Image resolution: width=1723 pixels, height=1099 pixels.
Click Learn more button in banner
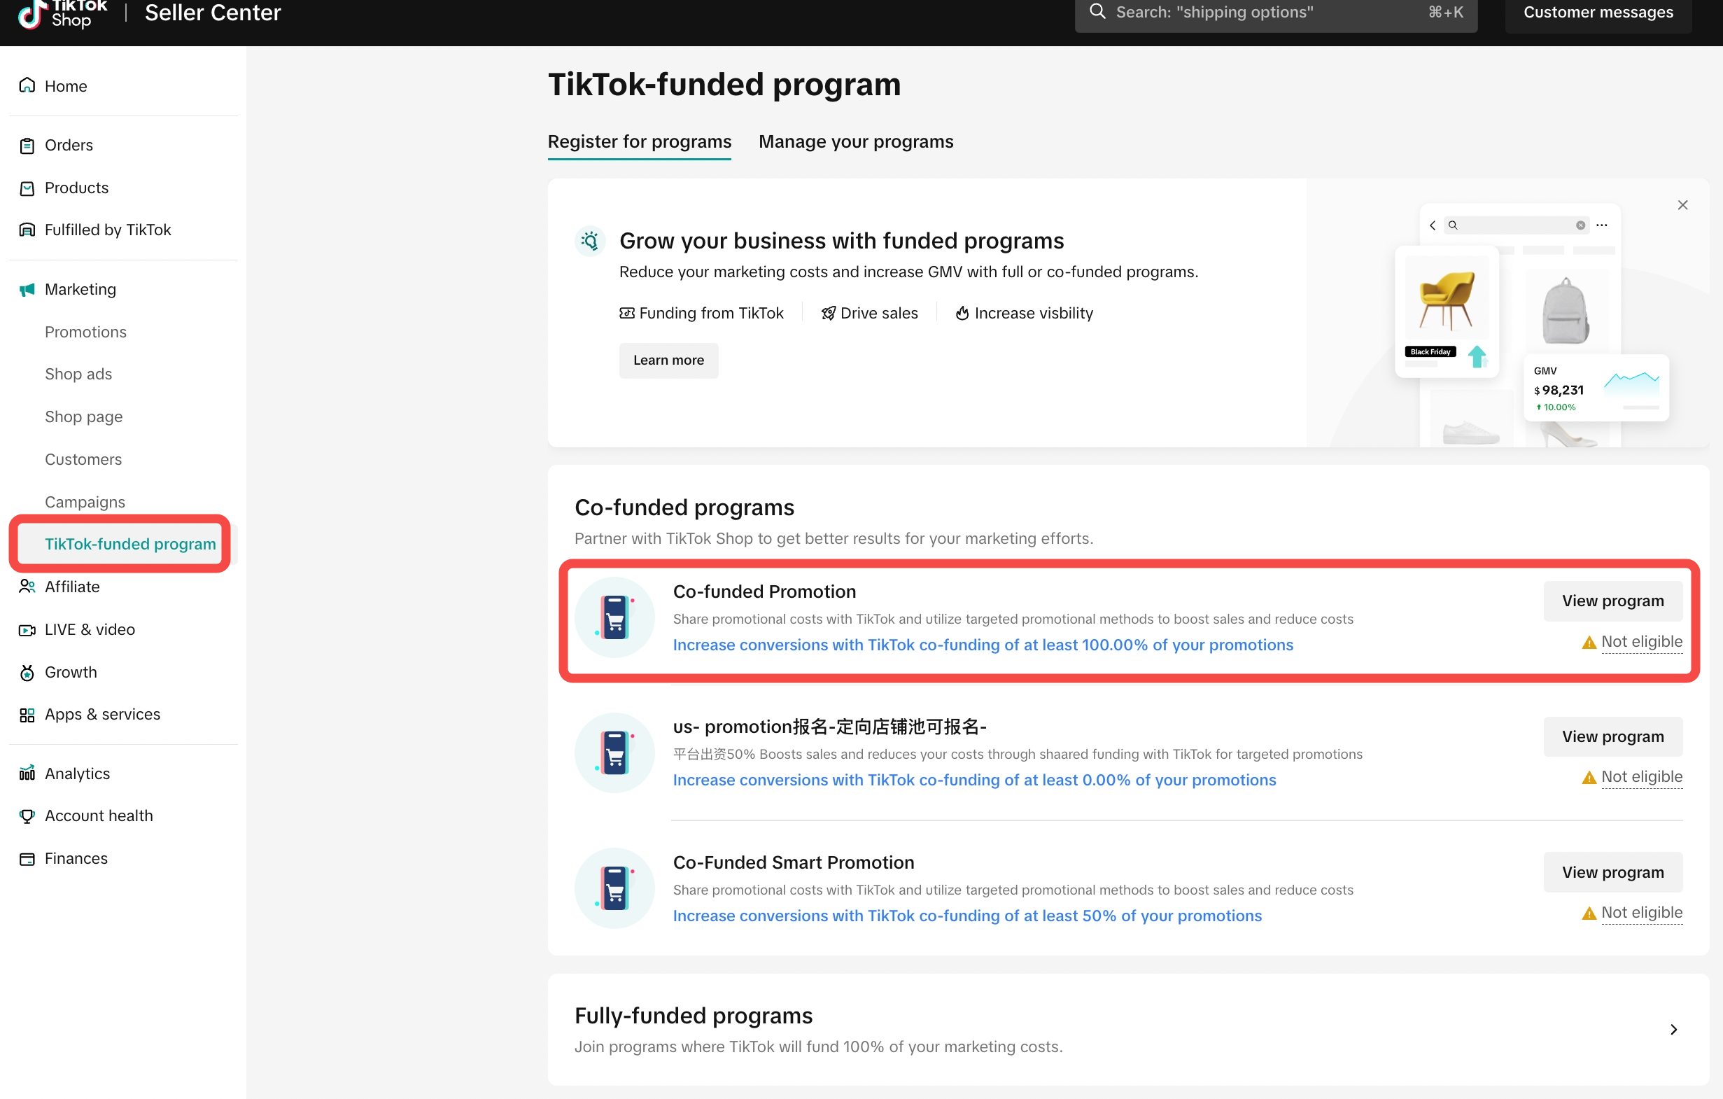pyautogui.click(x=668, y=360)
